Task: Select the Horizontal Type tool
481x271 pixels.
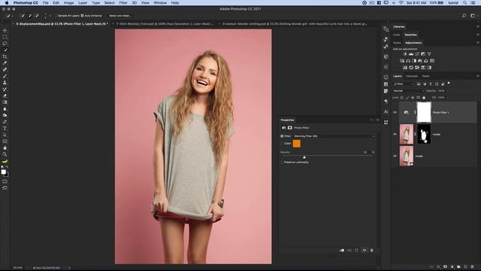Action: pos(5,129)
